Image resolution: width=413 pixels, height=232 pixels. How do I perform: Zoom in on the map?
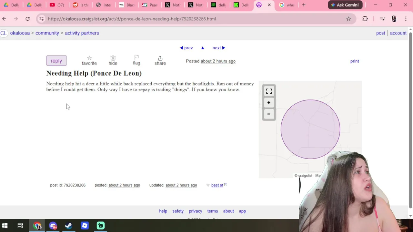click(269, 103)
